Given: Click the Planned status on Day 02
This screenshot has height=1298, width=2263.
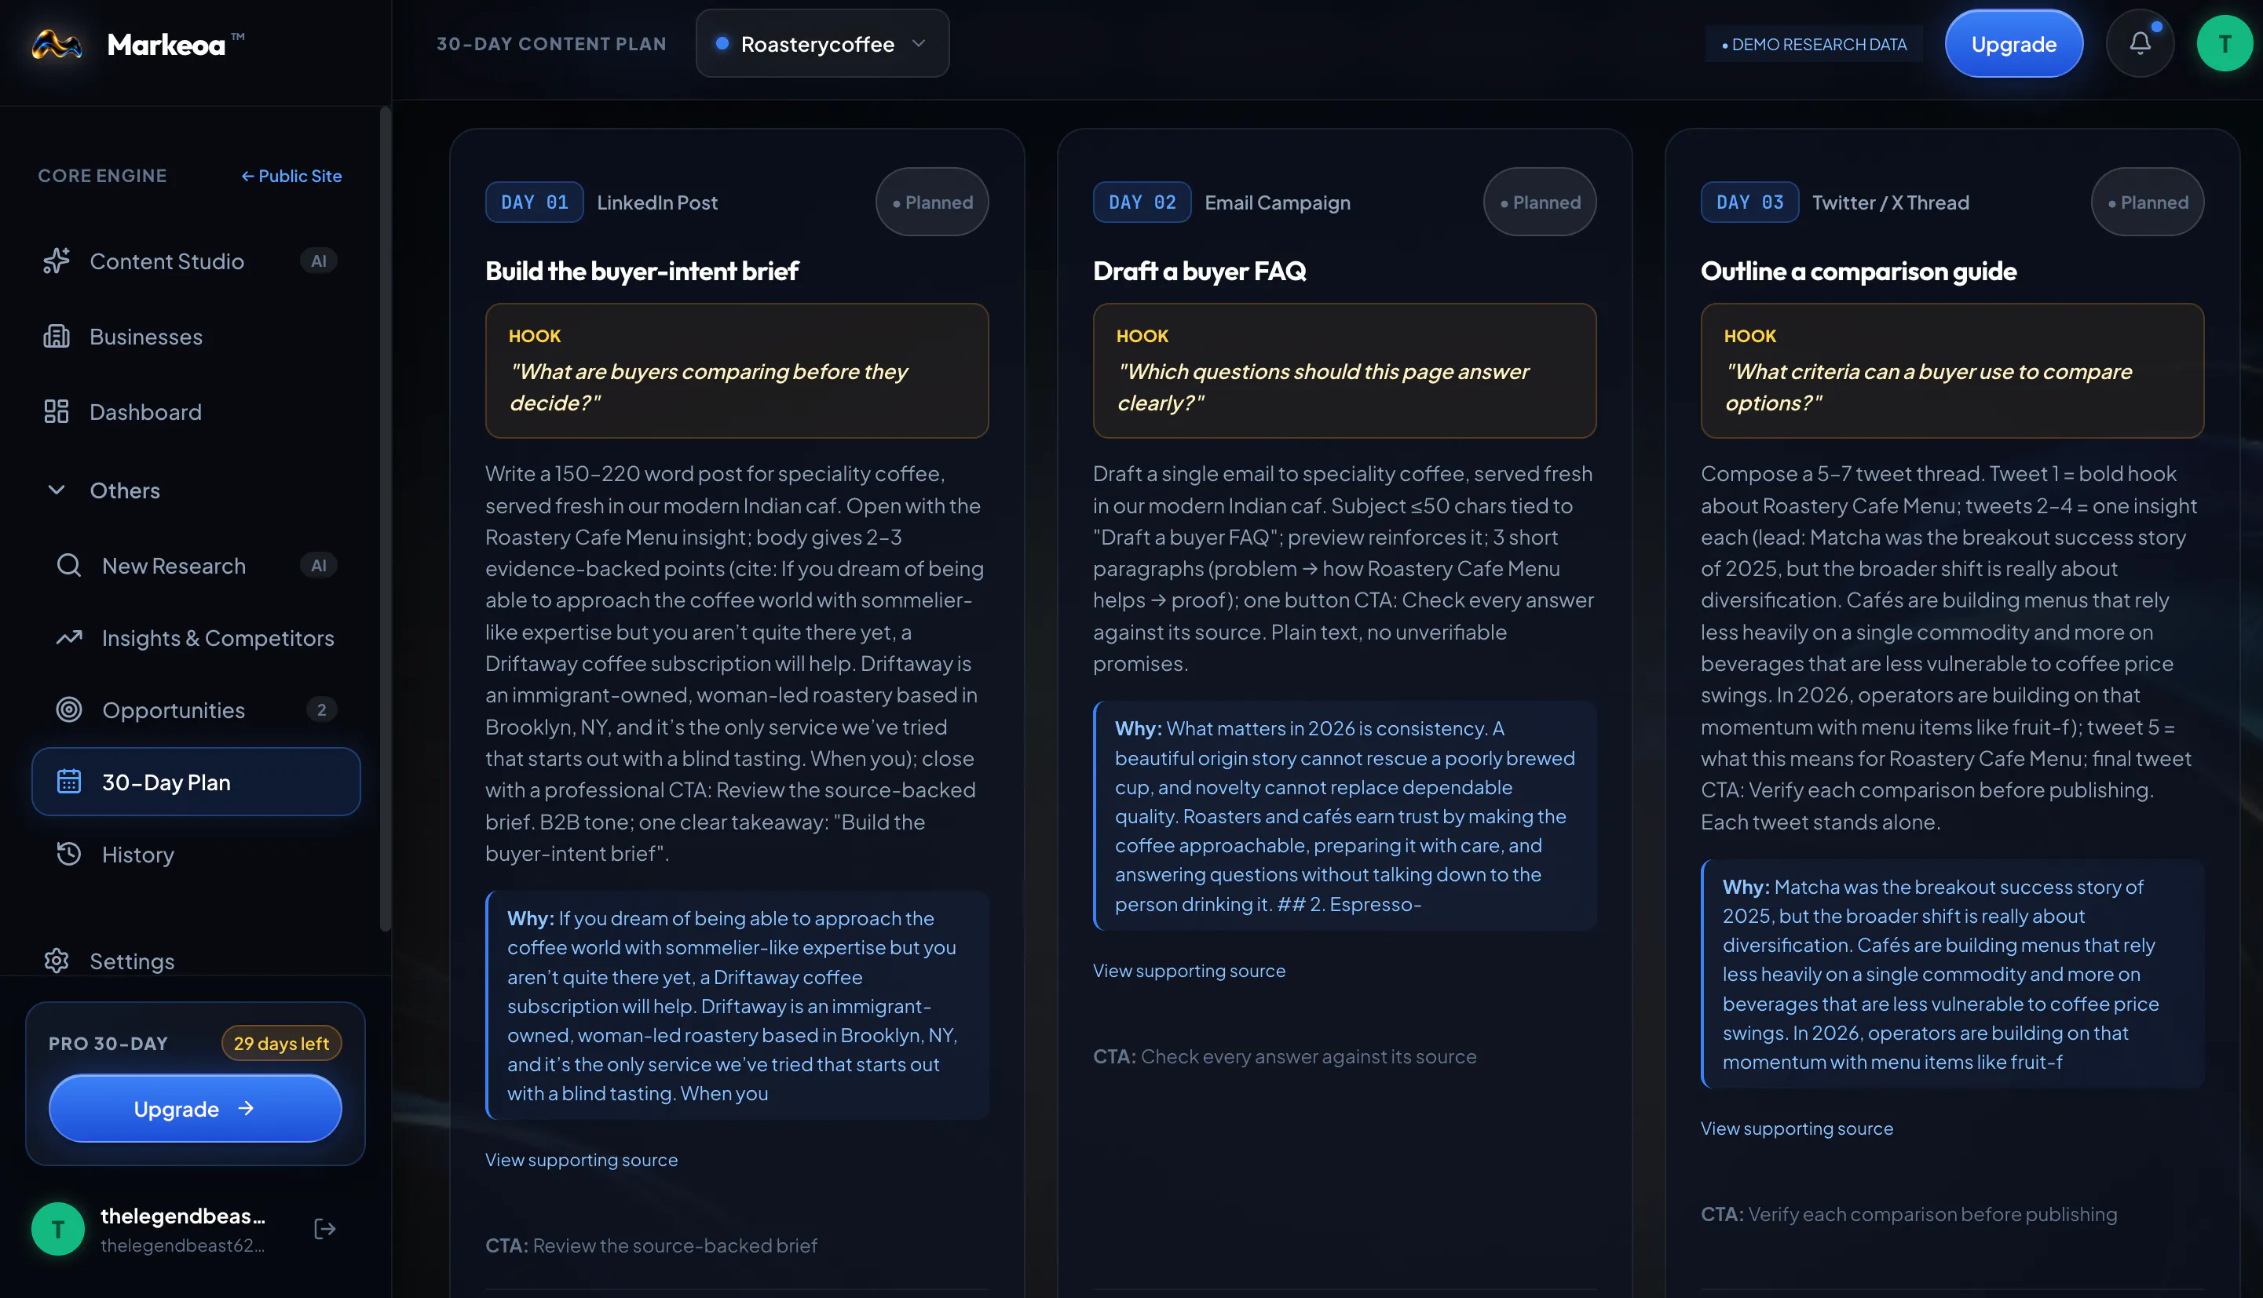Looking at the screenshot, I should tap(1540, 202).
